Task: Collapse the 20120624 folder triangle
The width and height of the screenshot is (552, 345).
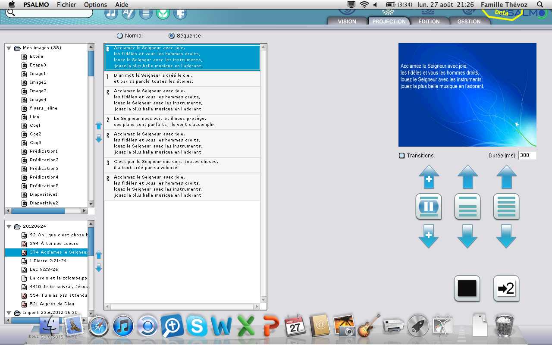Action: 9,226
